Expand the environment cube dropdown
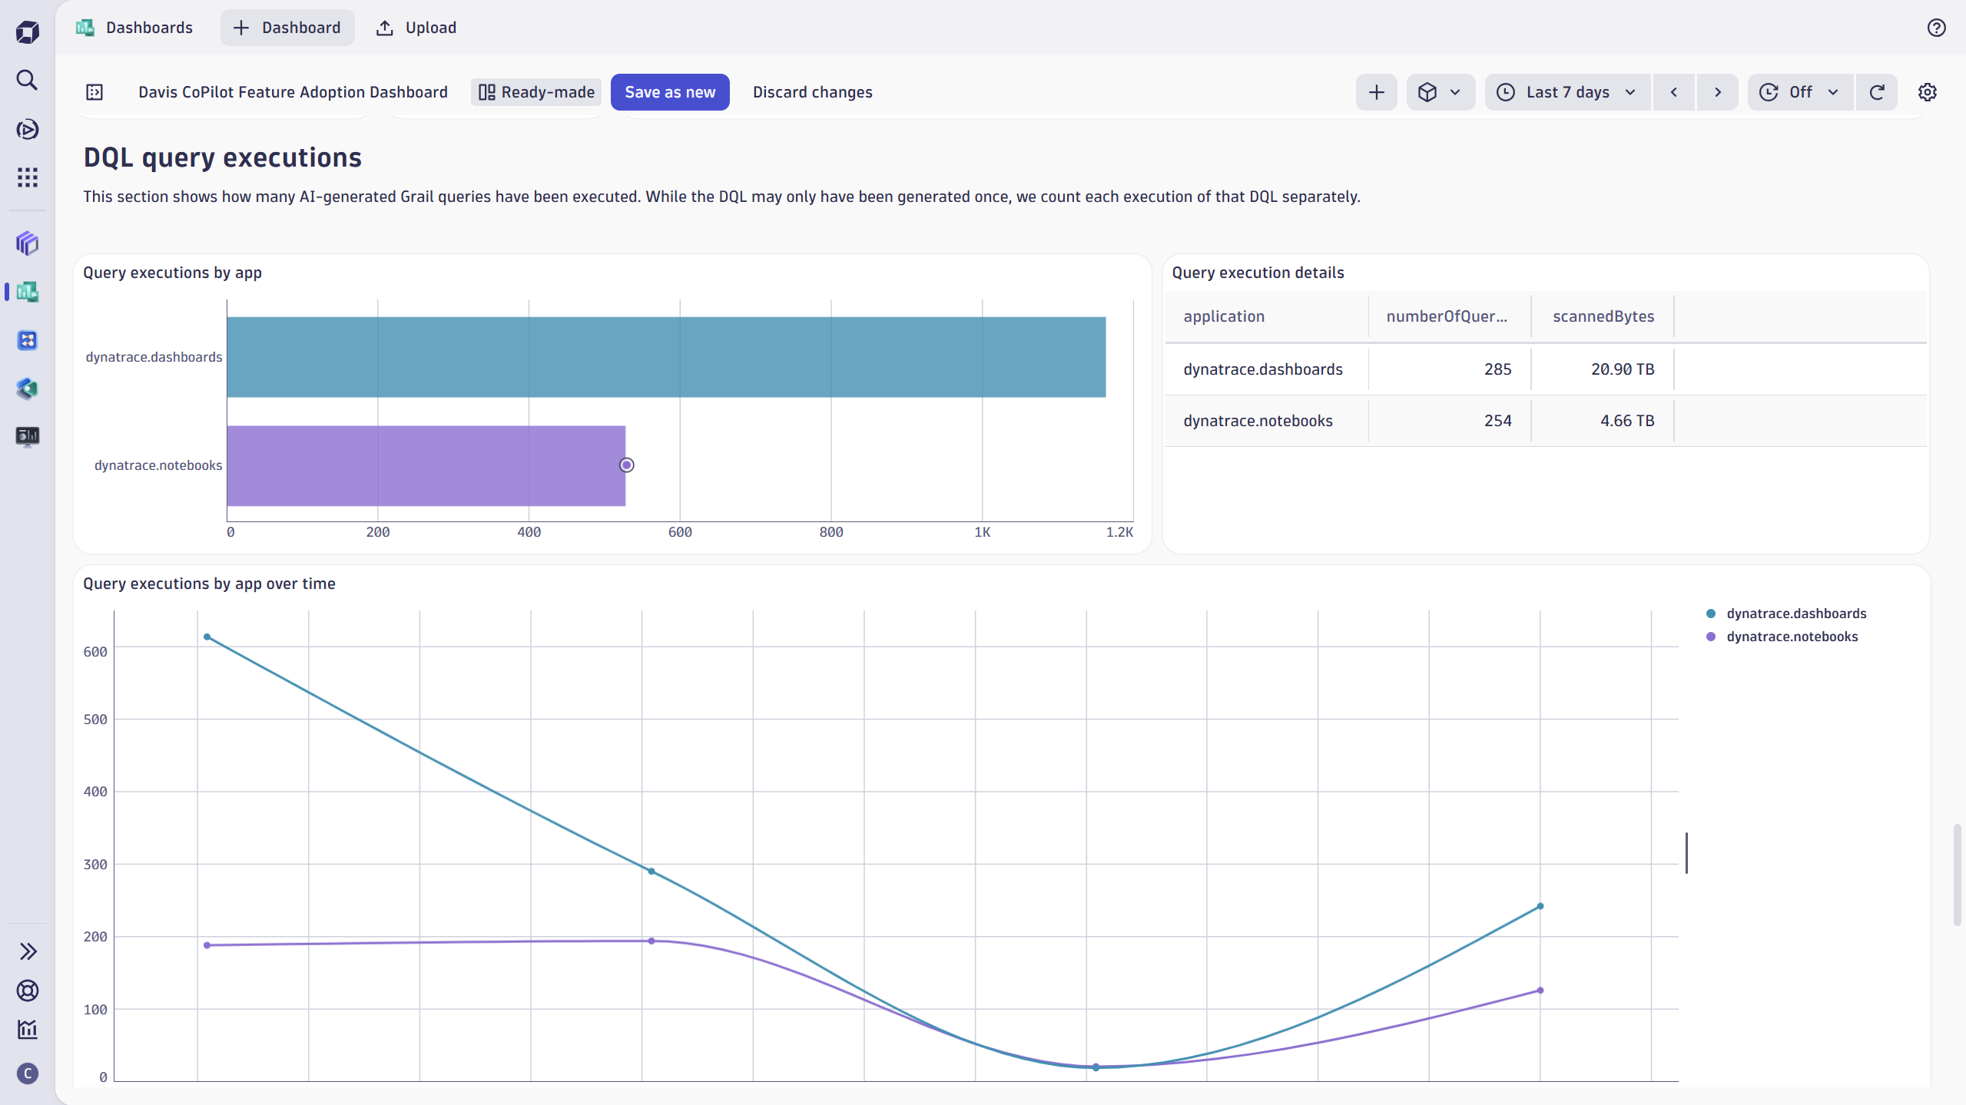This screenshot has width=1966, height=1105. coord(1440,91)
